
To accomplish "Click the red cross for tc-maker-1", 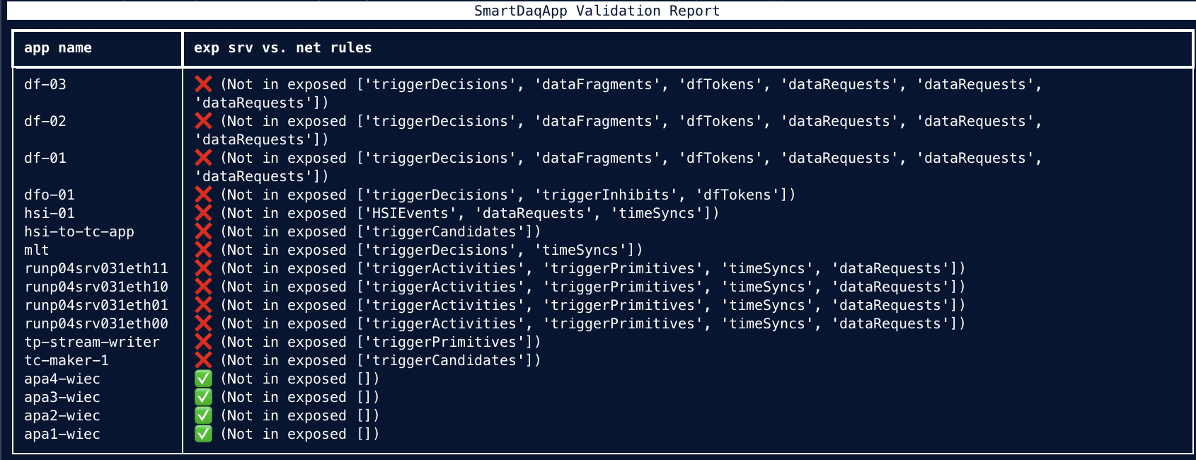I will pos(203,360).
